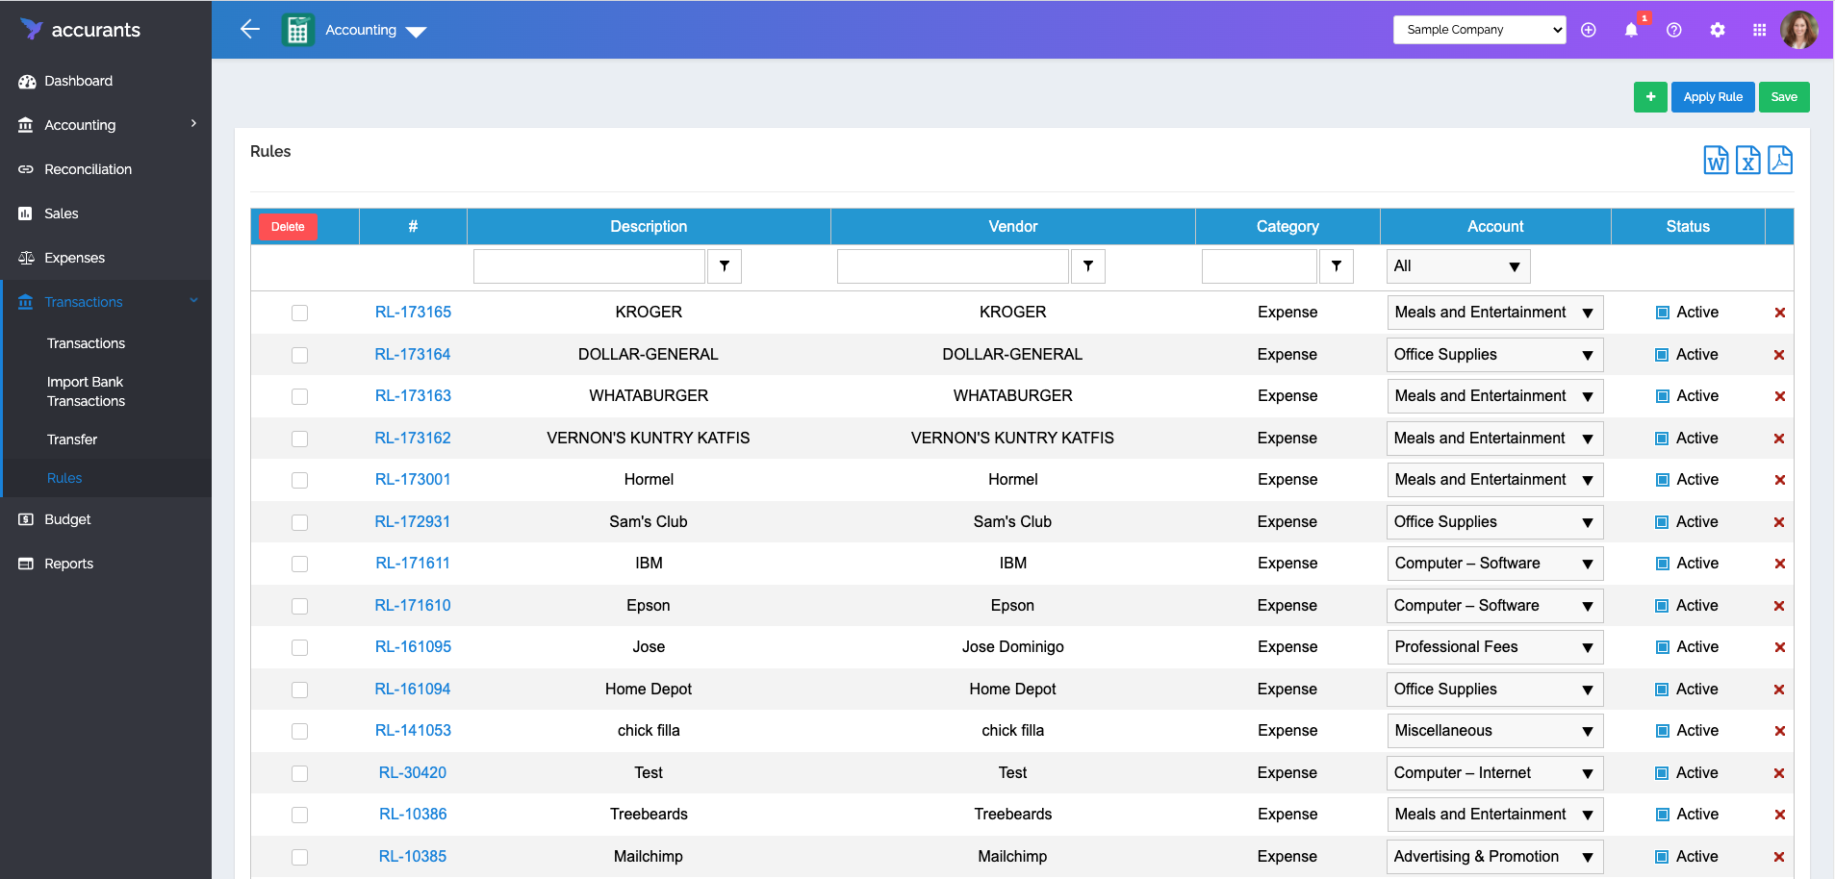
Task: Expand the Accounting module dropdown in header
Action: (x=417, y=30)
